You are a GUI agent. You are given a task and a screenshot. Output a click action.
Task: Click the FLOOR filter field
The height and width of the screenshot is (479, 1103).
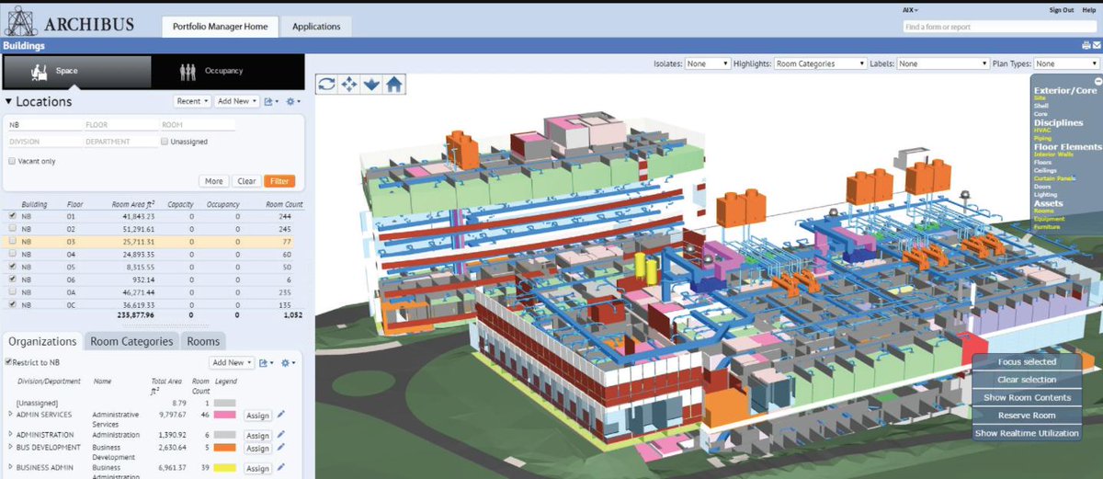(x=119, y=124)
